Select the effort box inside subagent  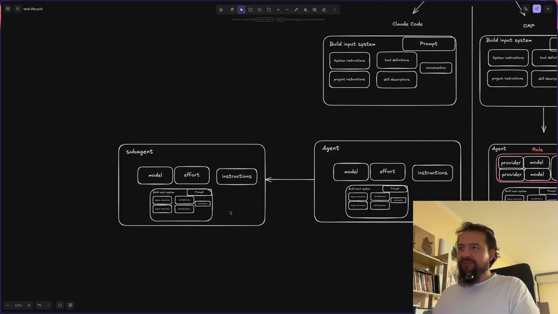point(192,175)
